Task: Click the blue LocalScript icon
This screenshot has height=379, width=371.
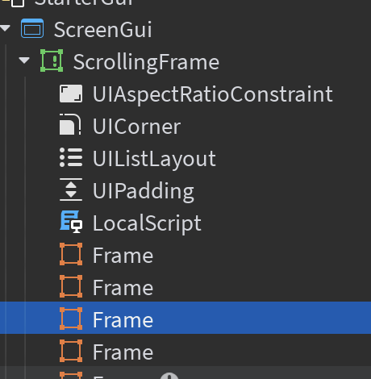Action: click(71, 222)
